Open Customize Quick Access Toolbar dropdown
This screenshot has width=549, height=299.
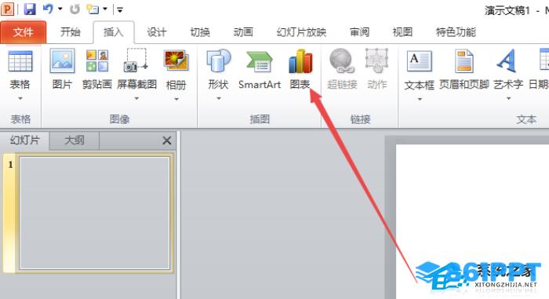tap(120, 9)
